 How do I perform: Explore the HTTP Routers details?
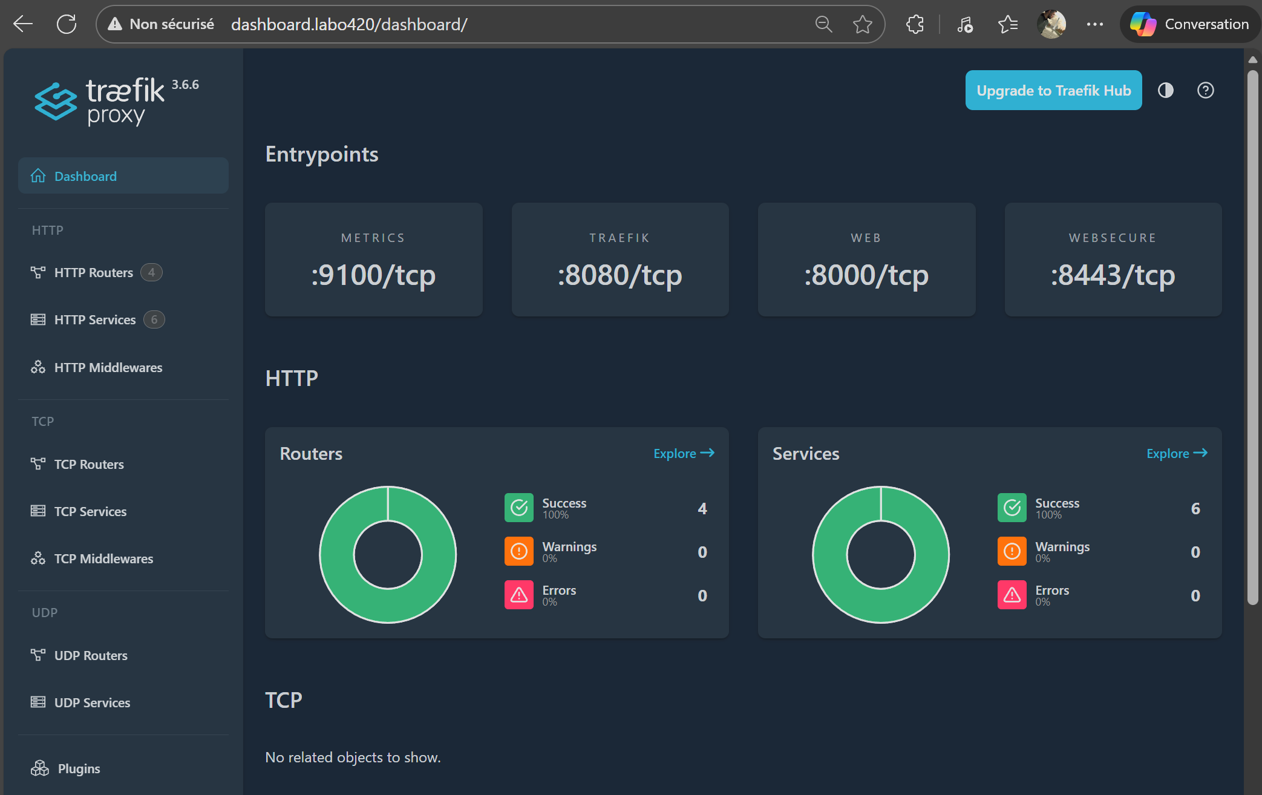[683, 453]
